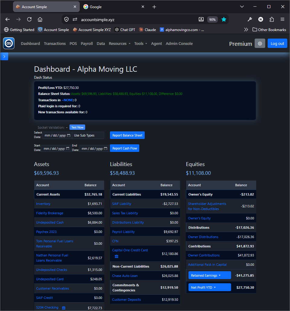Click the browser back arrow
This screenshot has width=290, height=311.
coord(8,19)
